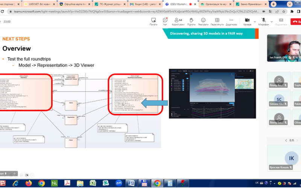Open the tab search dropdown

[290, 4]
